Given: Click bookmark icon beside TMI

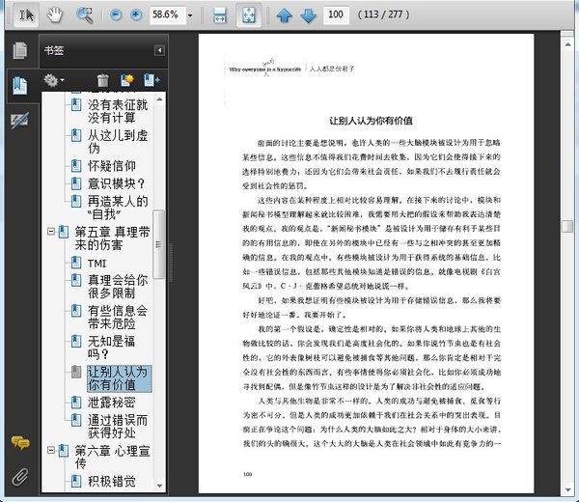Looking at the screenshot, I should tap(76, 263).
